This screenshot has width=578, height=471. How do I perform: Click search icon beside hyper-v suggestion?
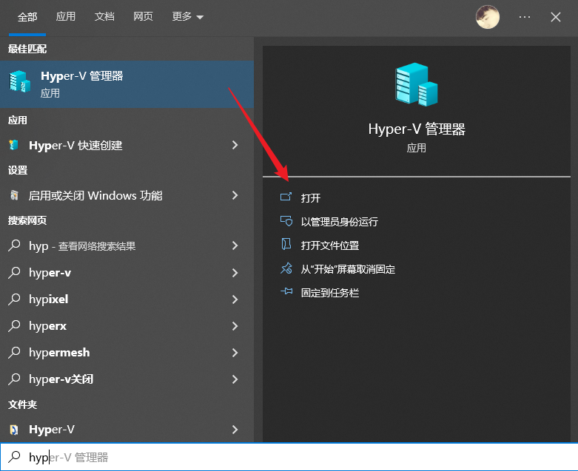pos(14,272)
